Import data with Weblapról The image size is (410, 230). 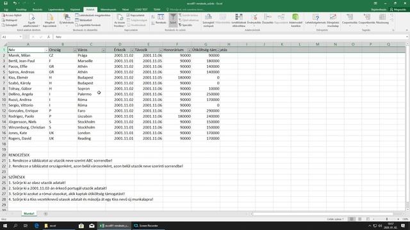click(10, 20)
